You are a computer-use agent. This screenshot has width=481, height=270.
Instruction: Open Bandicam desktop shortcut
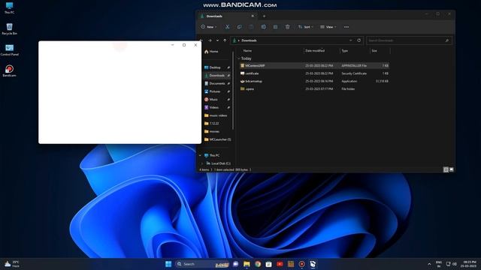tap(10, 71)
